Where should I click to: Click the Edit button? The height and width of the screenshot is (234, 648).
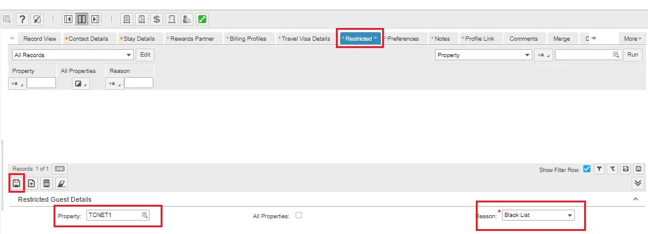145,55
